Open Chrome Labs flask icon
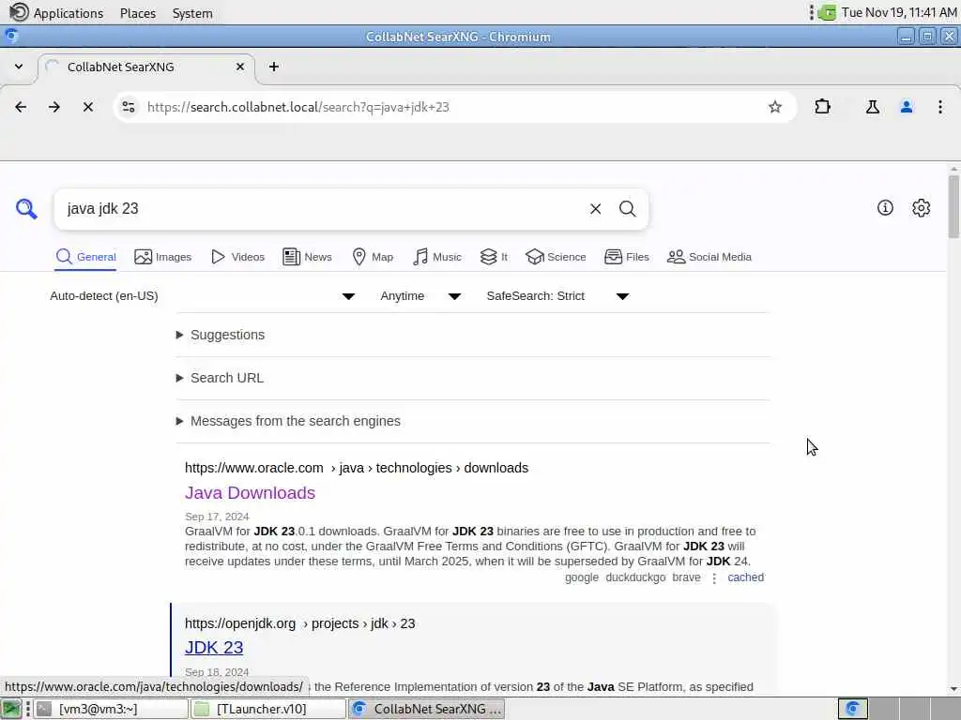This screenshot has width=961, height=720. (x=873, y=107)
